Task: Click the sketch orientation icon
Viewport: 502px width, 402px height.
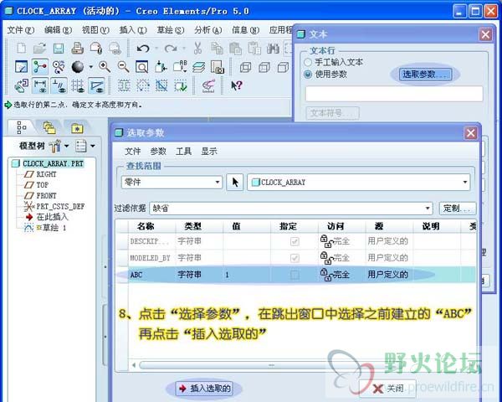Action: click(22, 85)
